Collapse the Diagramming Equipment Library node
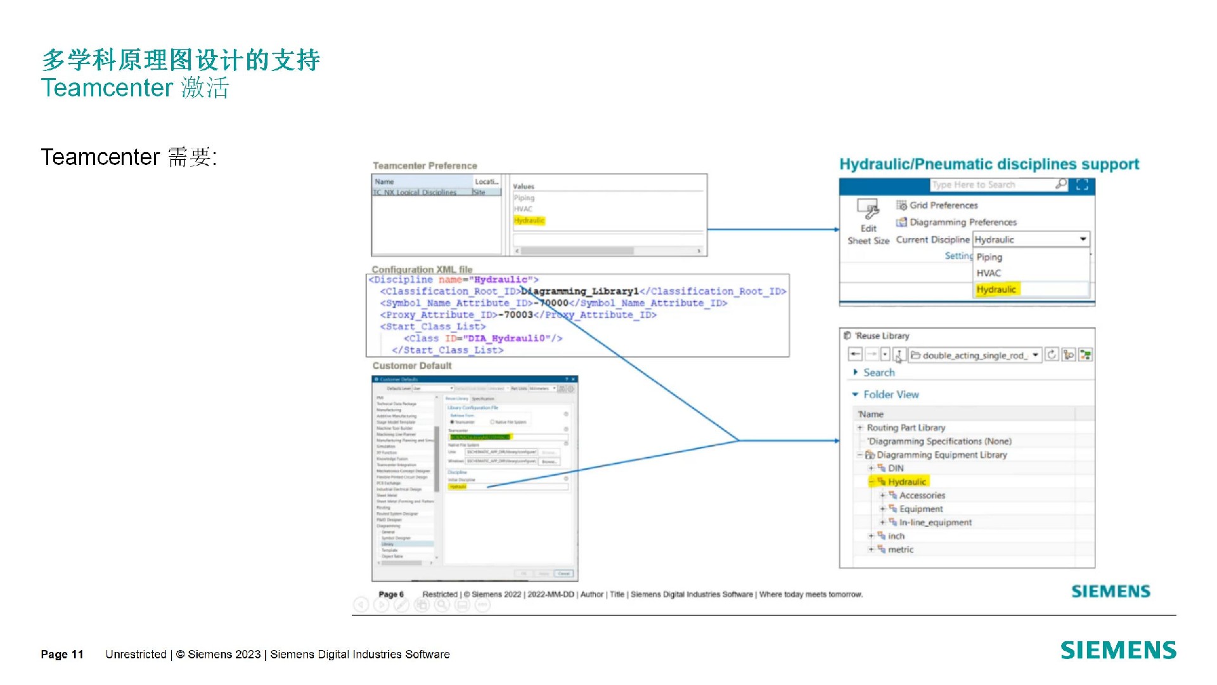 click(860, 455)
